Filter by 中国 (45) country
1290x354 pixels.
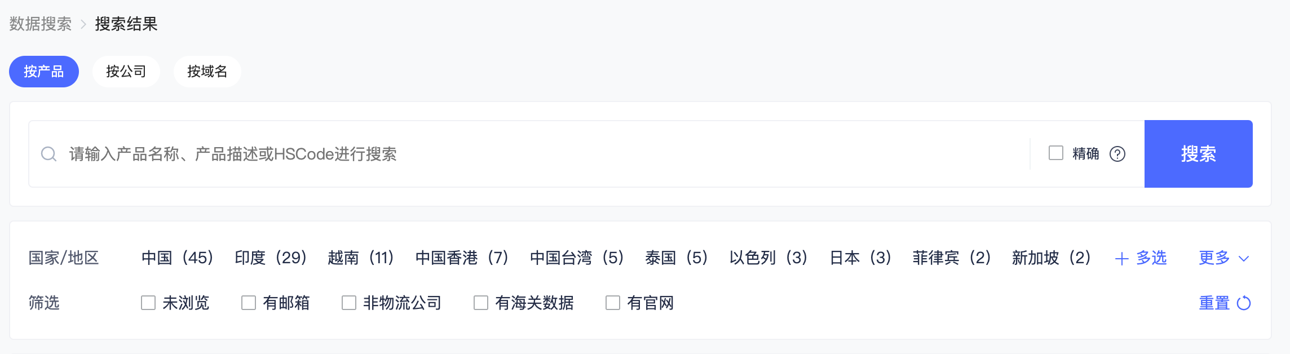coord(178,258)
